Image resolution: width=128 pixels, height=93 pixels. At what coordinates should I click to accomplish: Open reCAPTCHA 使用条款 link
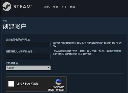click(60, 90)
